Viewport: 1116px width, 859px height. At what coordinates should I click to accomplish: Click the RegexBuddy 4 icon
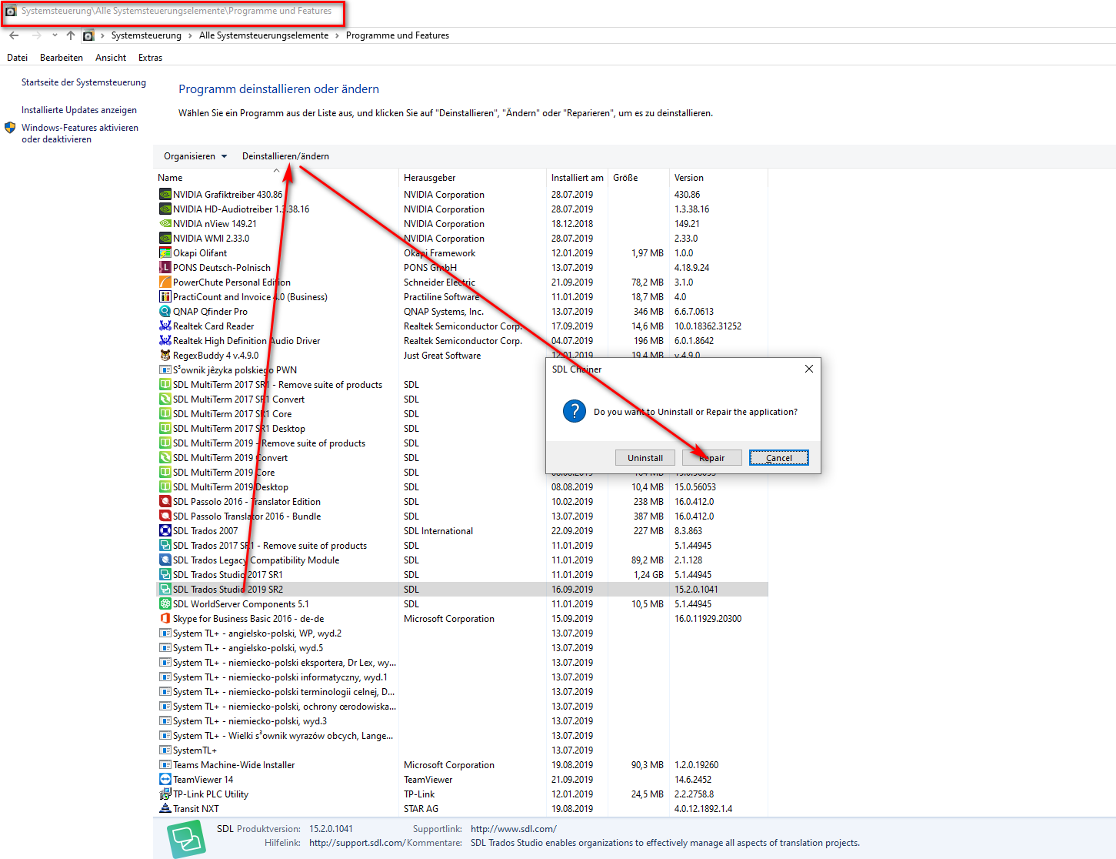165,356
